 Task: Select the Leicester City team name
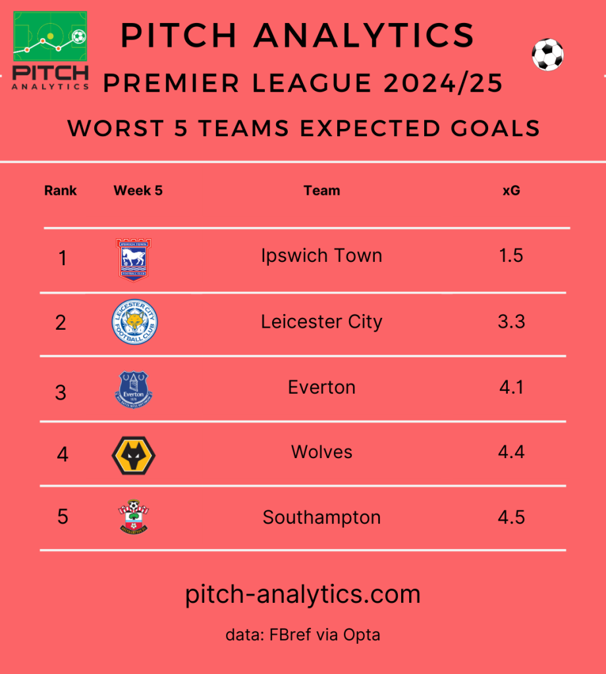tap(321, 321)
